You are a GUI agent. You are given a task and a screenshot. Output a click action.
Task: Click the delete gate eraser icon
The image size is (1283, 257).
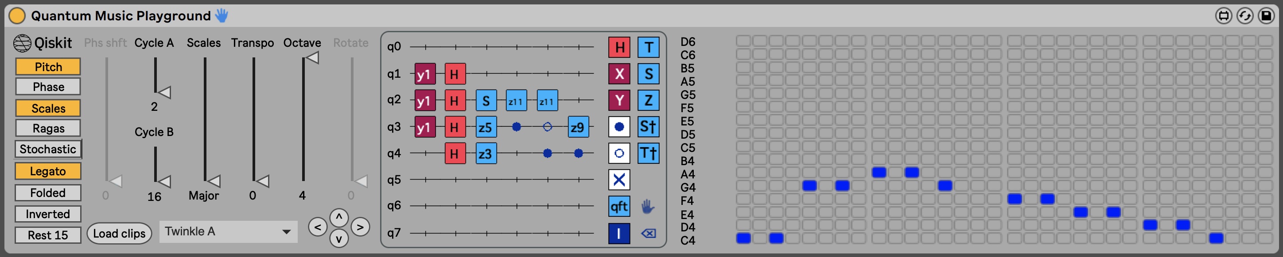point(648,233)
